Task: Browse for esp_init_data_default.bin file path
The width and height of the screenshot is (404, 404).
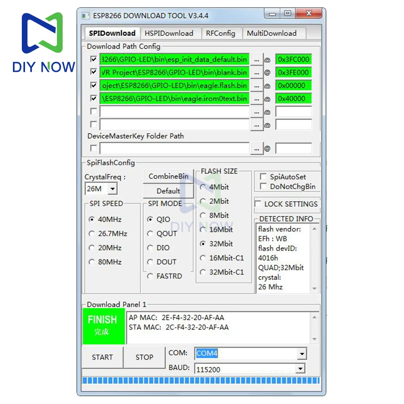Action: pyautogui.click(x=257, y=60)
